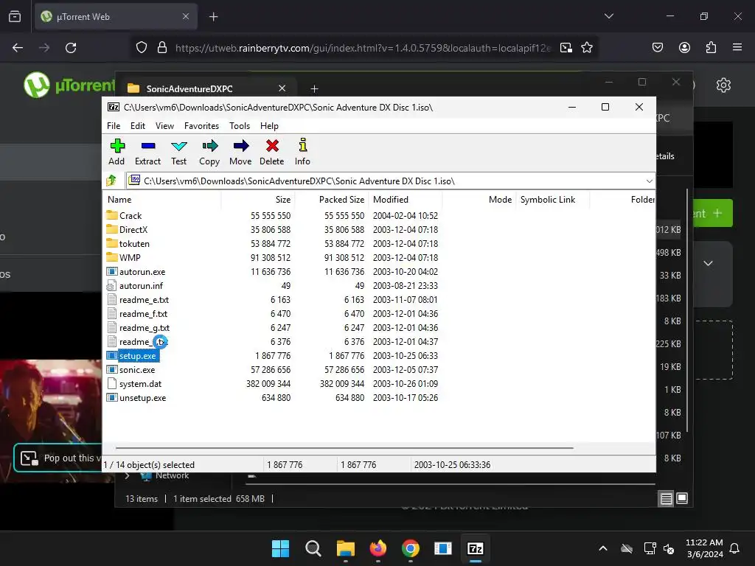The height and width of the screenshot is (566, 755).
Task: Select unsetup.exe in the file list
Action: (142, 397)
